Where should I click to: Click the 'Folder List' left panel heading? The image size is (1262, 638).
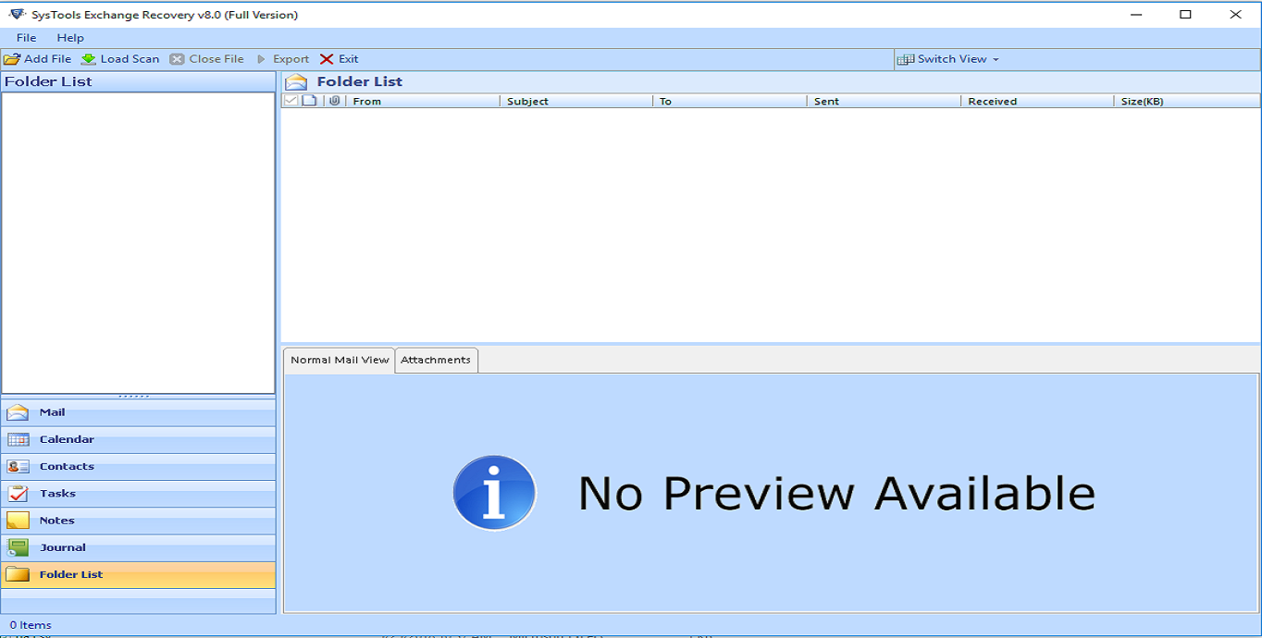[x=48, y=81]
